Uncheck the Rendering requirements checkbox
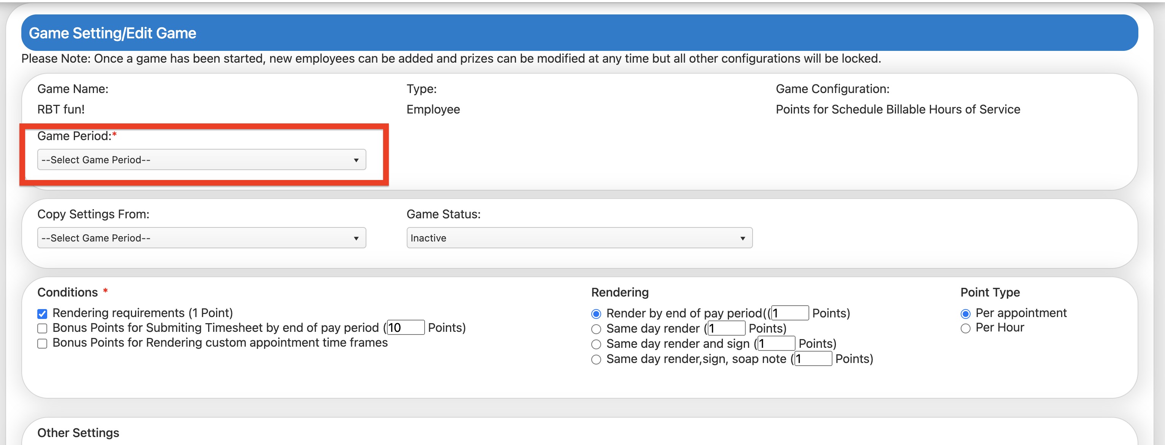 (x=42, y=314)
